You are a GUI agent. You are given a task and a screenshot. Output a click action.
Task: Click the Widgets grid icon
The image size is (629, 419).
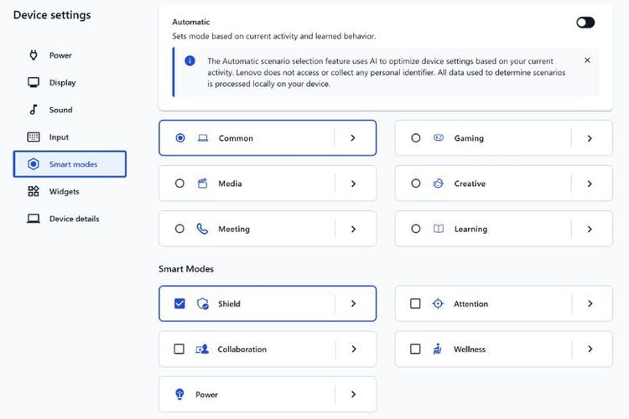tap(34, 192)
